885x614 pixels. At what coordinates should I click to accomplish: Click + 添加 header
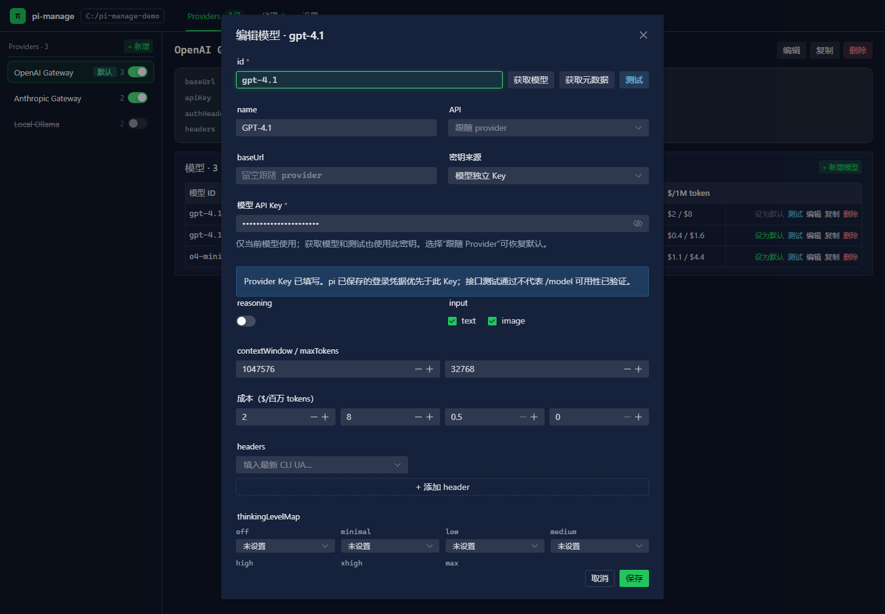tap(442, 487)
